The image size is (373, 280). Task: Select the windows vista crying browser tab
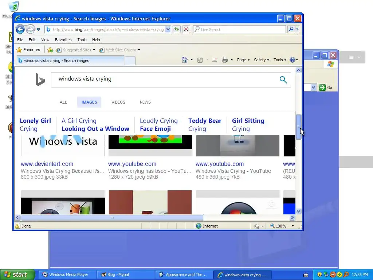(x=70, y=61)
